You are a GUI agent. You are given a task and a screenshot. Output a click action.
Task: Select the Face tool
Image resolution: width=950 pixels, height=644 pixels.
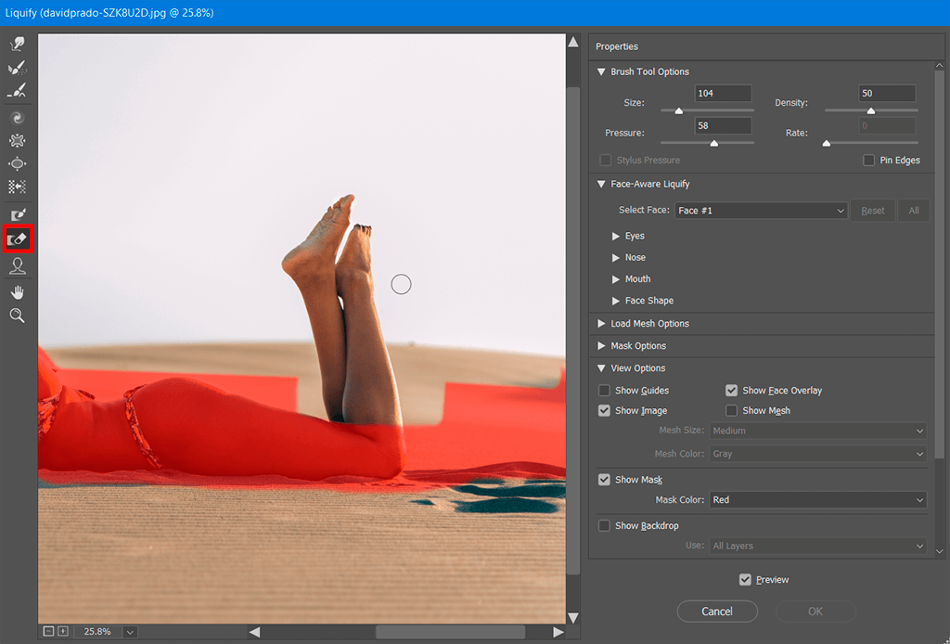[17, 266]
